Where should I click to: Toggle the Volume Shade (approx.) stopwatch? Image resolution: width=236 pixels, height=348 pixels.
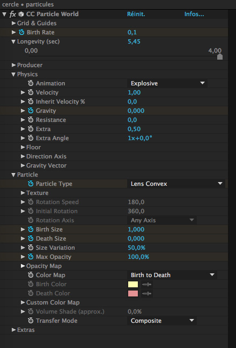click(x=31, y=311)
